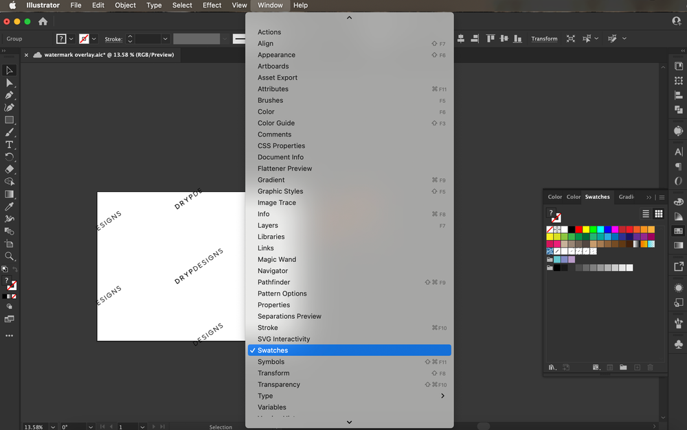Click the Transform link in control bar
This screenshot has height=430, width=687.
tap(544, 39)
